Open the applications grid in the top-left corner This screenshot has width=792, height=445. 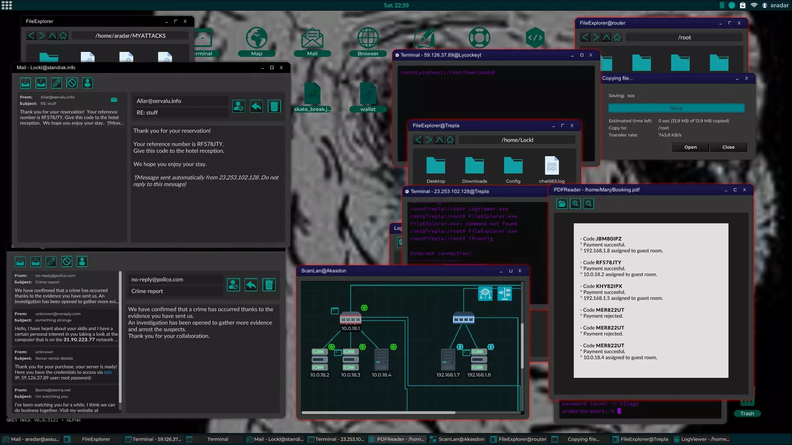[x=7, y=5]
